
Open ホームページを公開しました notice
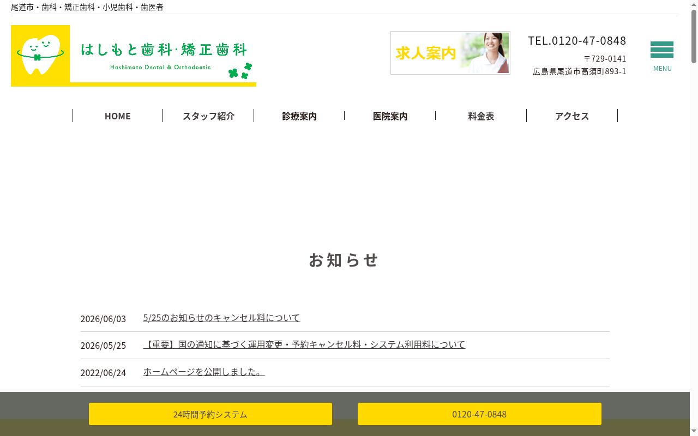(204, 372)
